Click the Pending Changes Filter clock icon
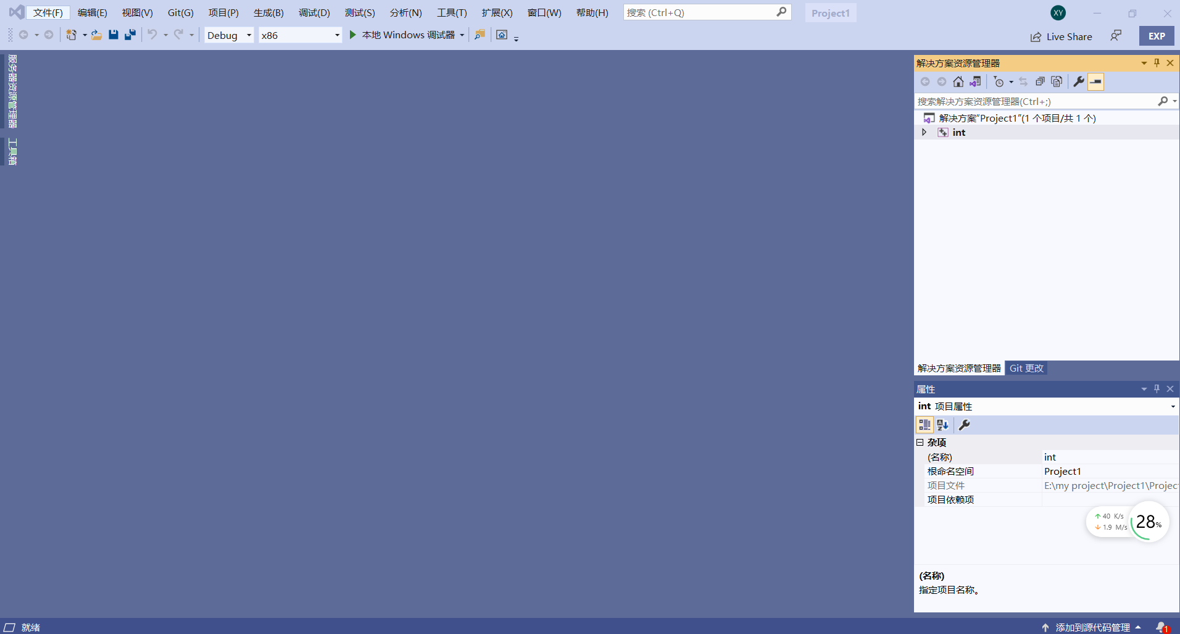The image size is (1180, 634). pos(999,81)
